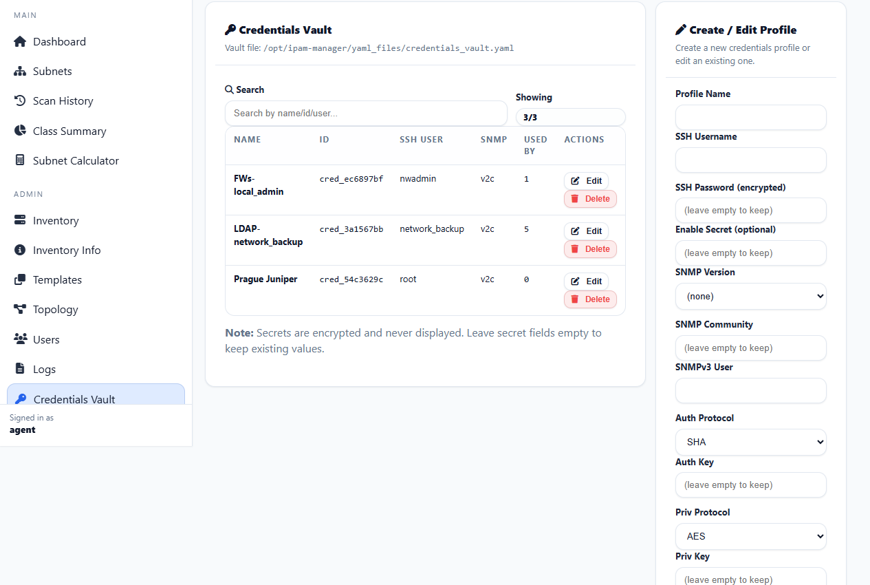The image size is (870, 585).
Task: Edit the FWs-local_admin profile
Action: point(586,181)
